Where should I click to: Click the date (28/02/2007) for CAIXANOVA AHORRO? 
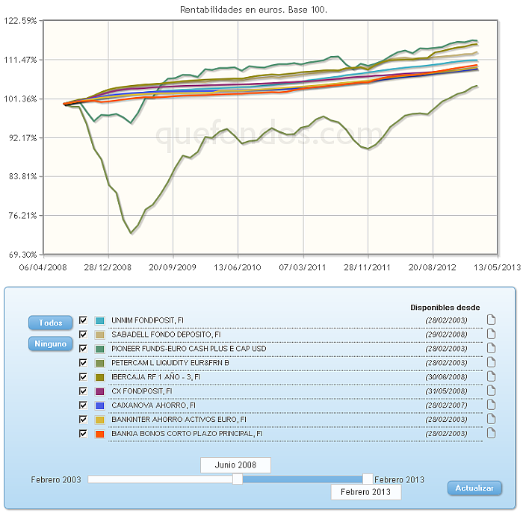click(x=446, y=405)
